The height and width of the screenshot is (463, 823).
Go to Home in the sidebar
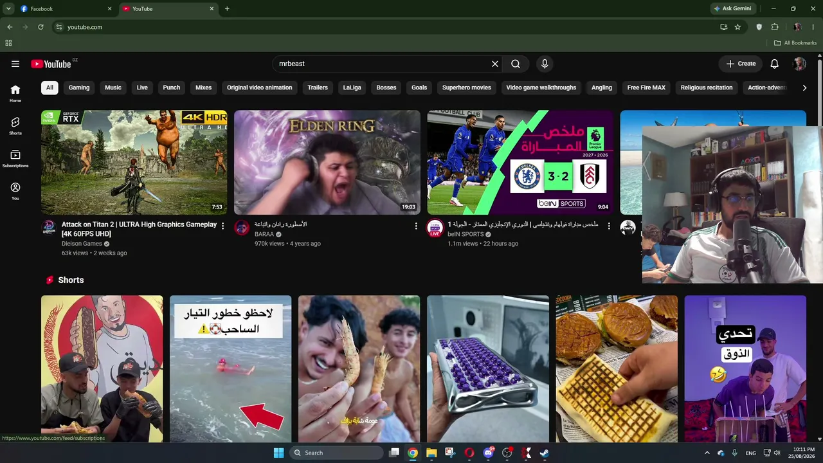pyautogui.click(x=15, y=94)
